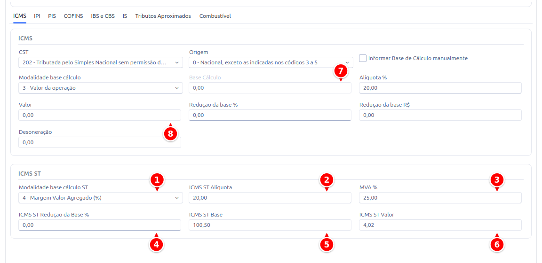The image size is (542, 263).
Task: Open Modalidade base cálculo dropdown
Action: 101,88
